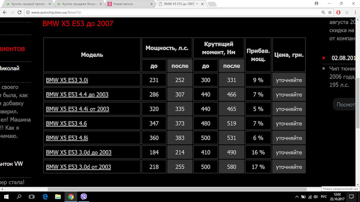Click power value 231 in table
The height and width of the screenshot is (202, 360).
point(154,80)
